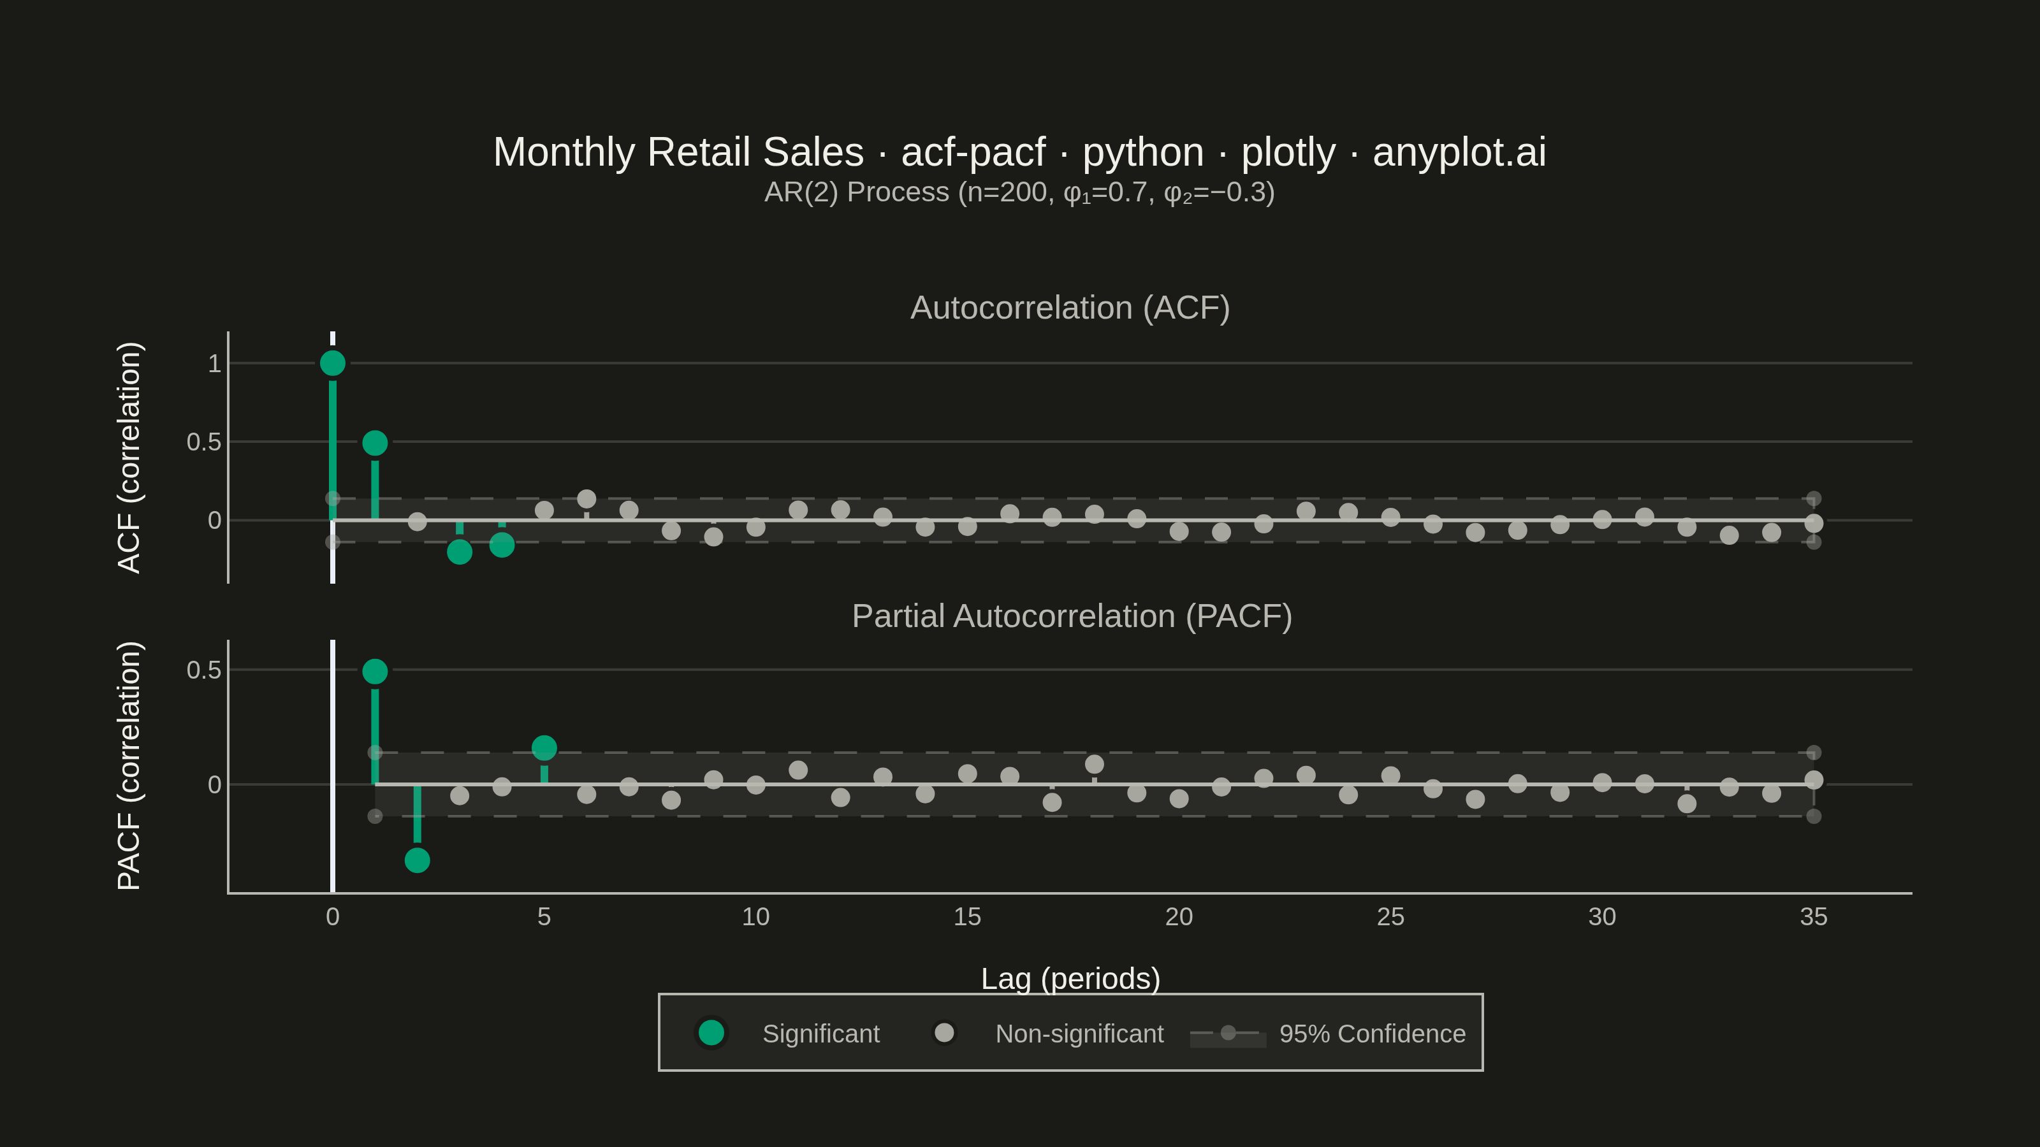Image resolution: width=2040 pixels, height=1147 pixels.
Task: Click the PACF lag 1 green marker
Action: (375, 671)
